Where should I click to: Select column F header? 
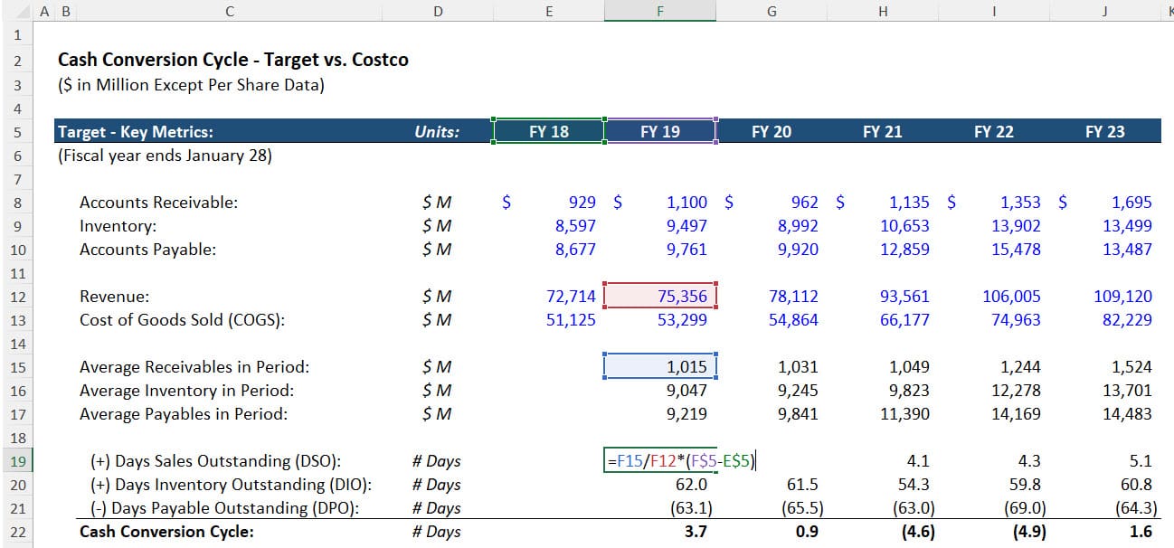[x=659, y=11]
